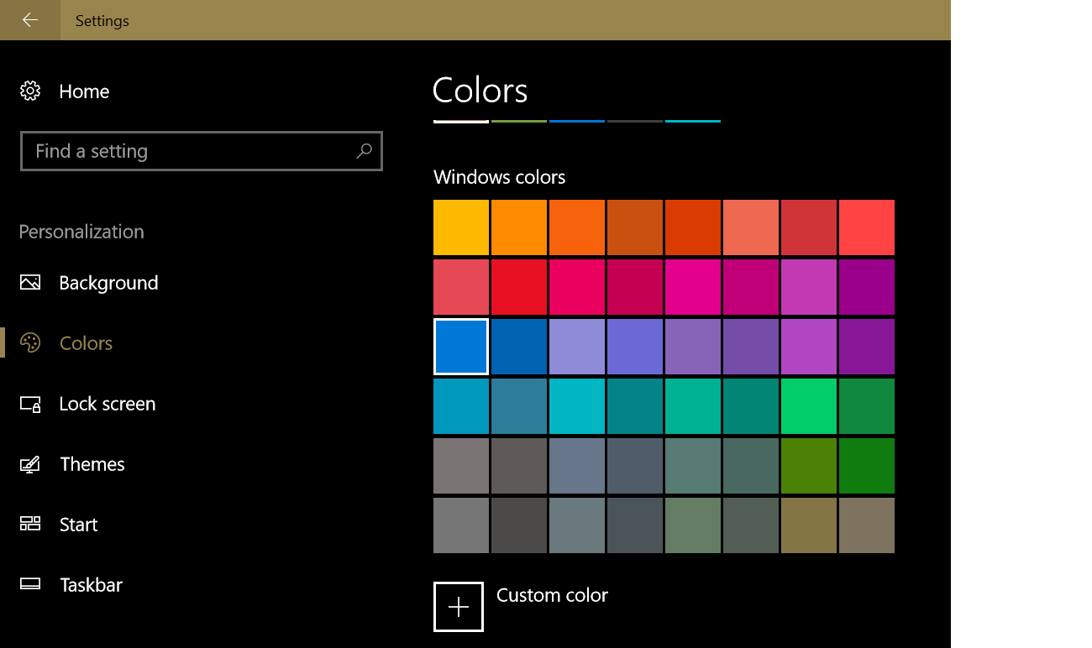Choose a bright magenta accent color
1092x648 pixels.
point(692,286)
